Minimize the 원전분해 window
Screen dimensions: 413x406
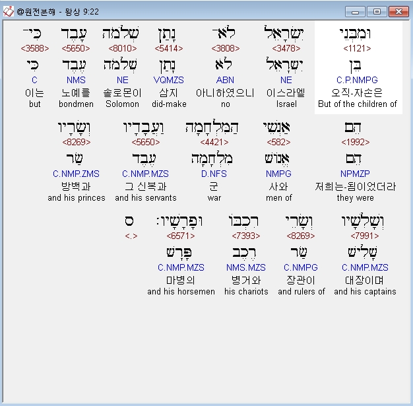click(x=355, y=12)
